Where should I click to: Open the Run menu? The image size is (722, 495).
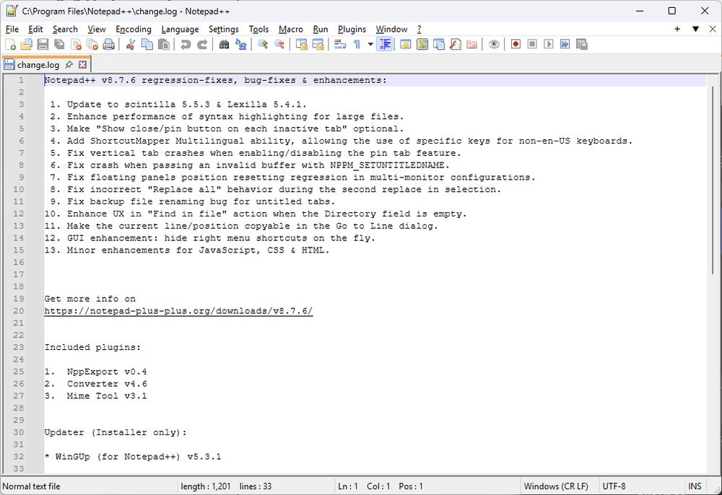point(321,29)
